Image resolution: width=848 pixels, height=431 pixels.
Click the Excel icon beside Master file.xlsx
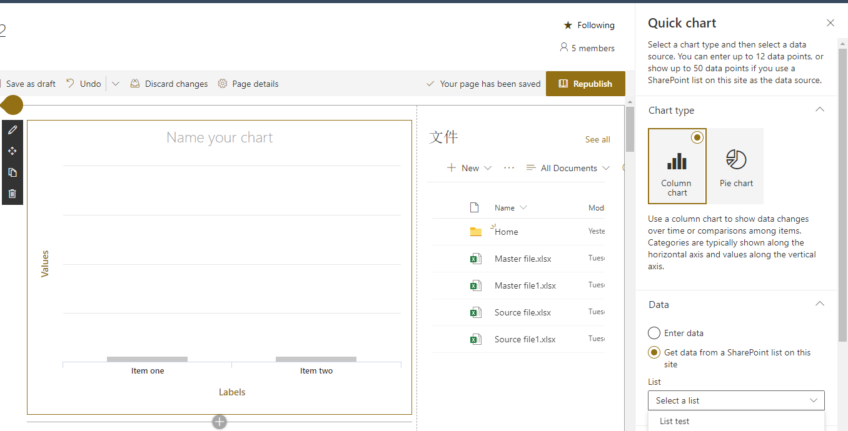click(x=476, y=259)
